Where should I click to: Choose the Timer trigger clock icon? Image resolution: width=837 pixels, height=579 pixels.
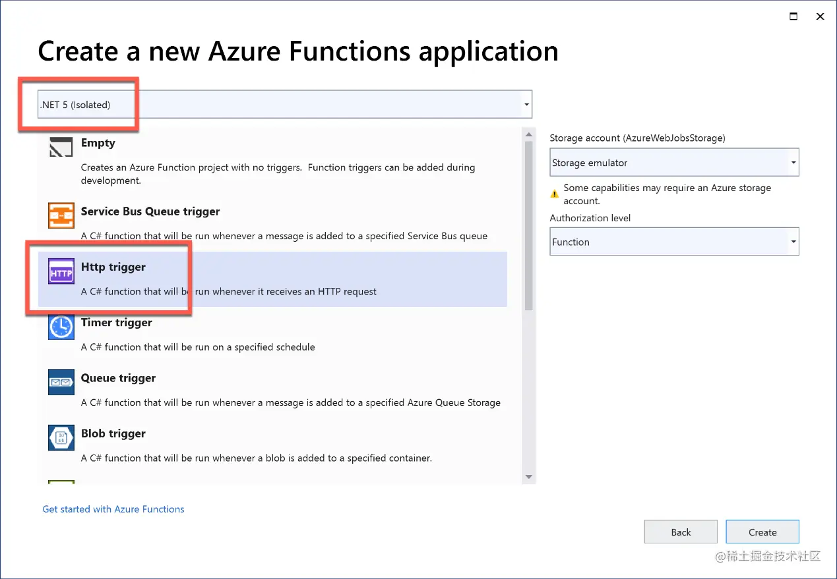[61, 327]
